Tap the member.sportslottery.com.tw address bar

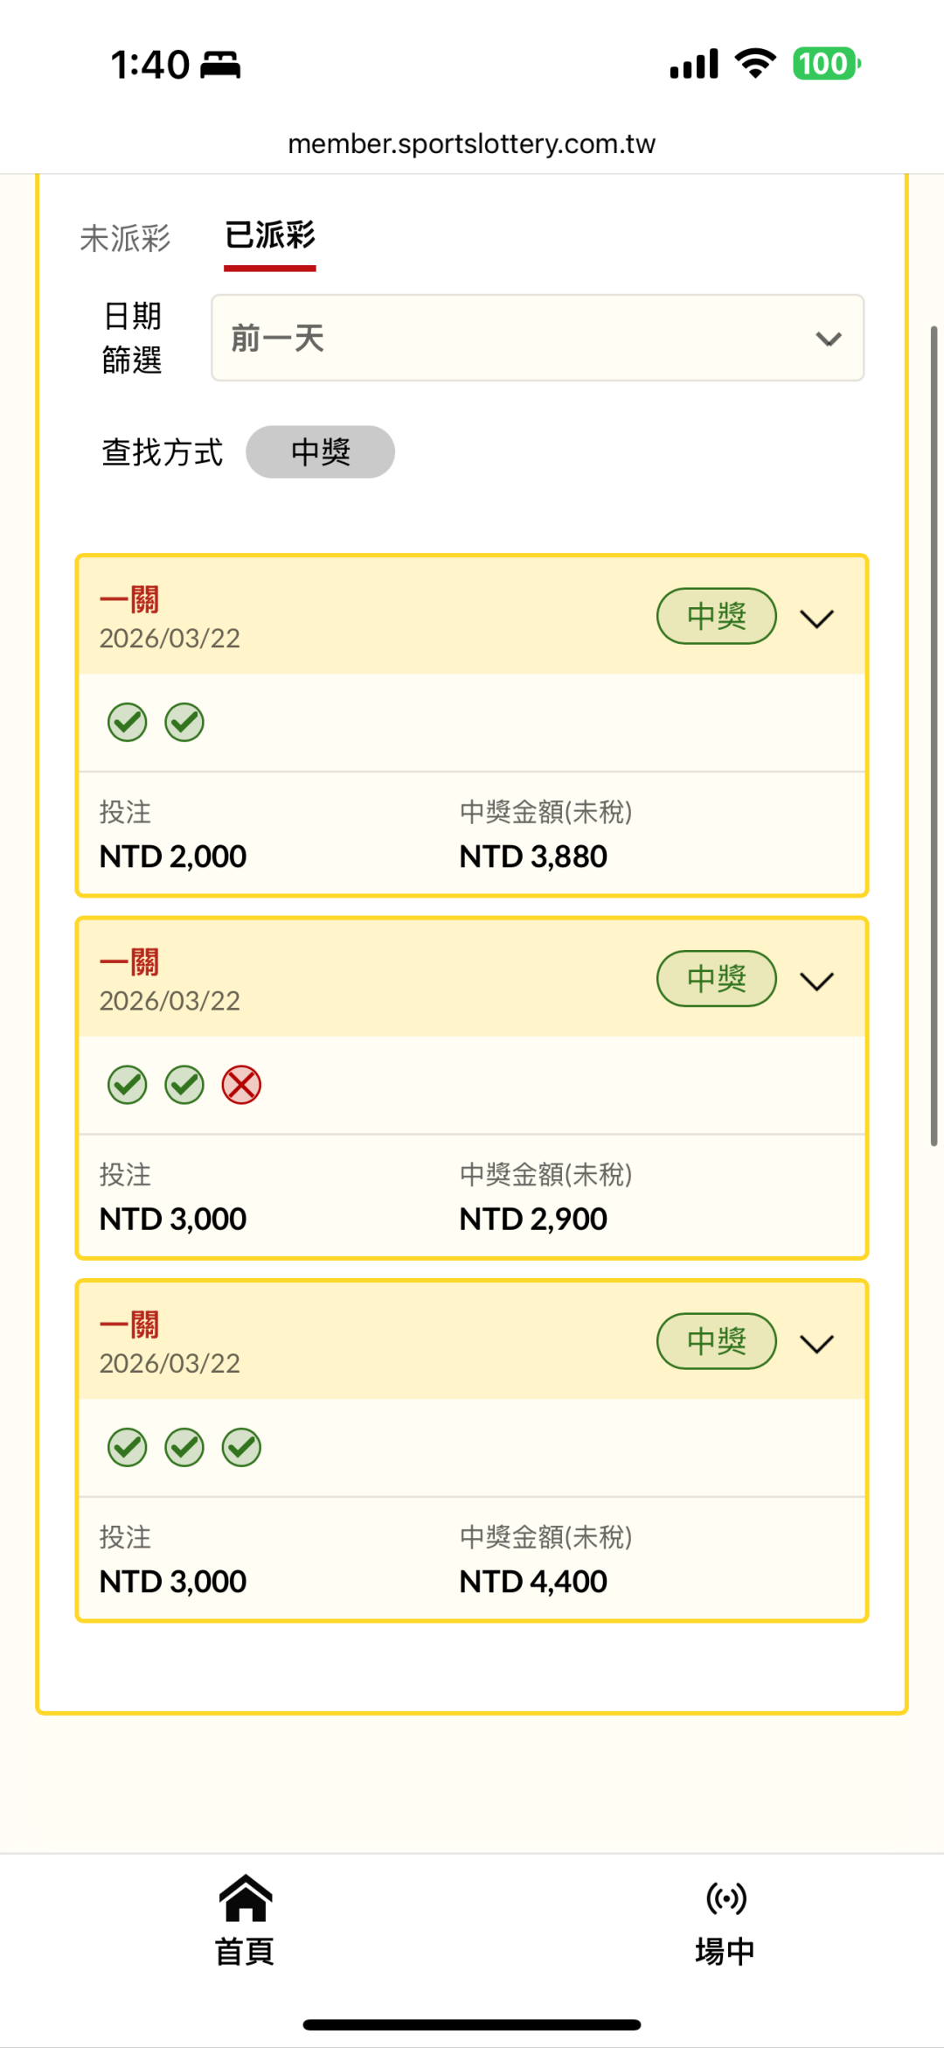[x=472, y=143]
